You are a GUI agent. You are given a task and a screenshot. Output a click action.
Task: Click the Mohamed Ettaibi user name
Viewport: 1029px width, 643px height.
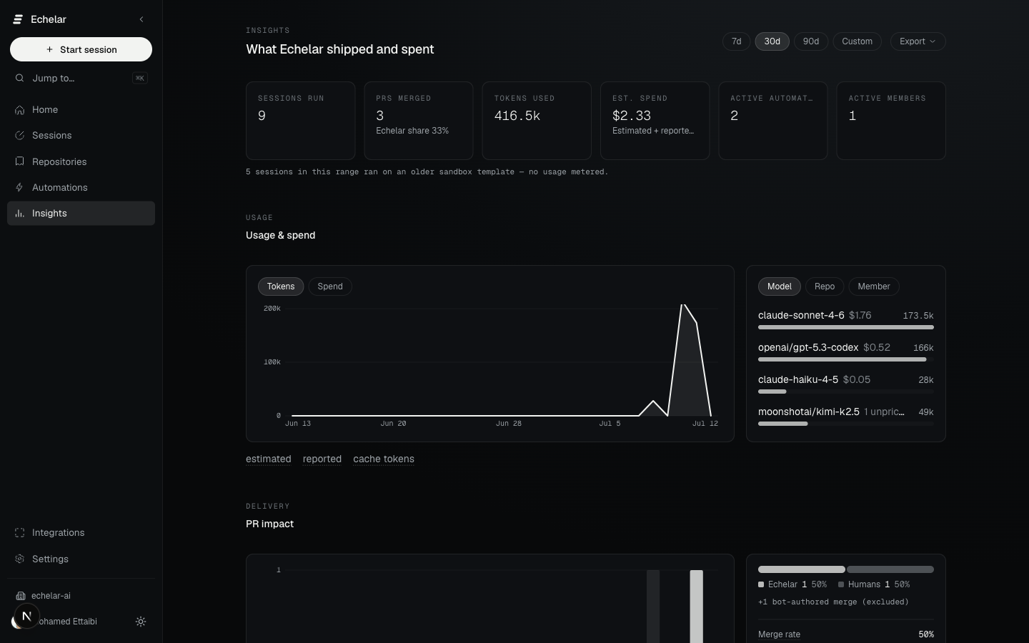69,622
